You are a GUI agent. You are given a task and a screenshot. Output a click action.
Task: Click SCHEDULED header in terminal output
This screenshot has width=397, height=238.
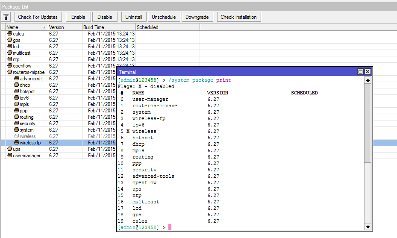click(304, 93)
